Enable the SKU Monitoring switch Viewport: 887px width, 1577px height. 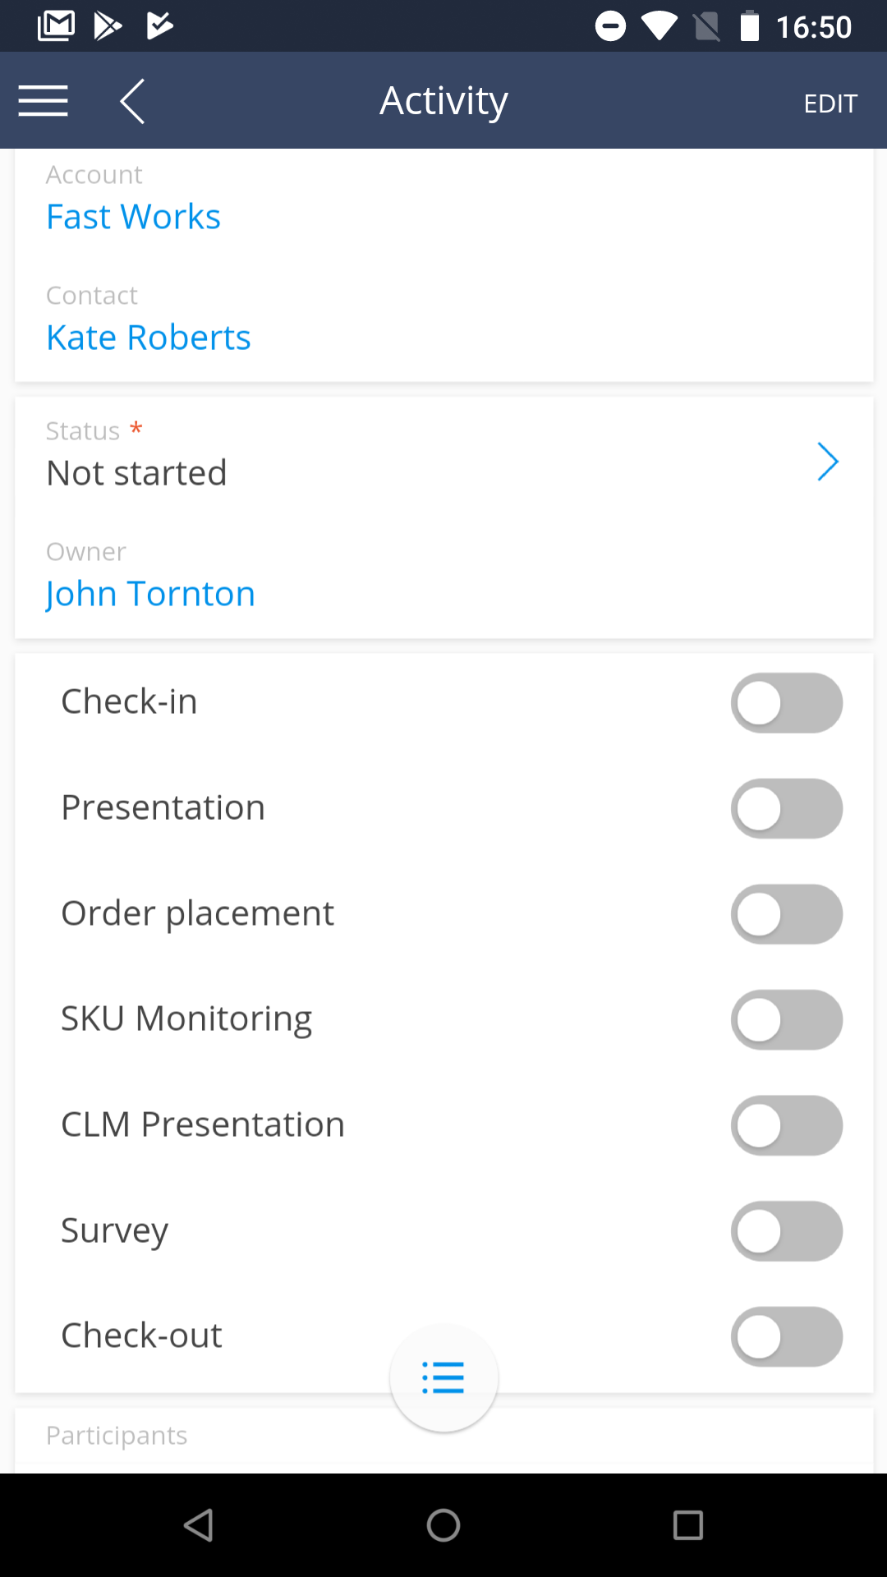point(786,1020)
